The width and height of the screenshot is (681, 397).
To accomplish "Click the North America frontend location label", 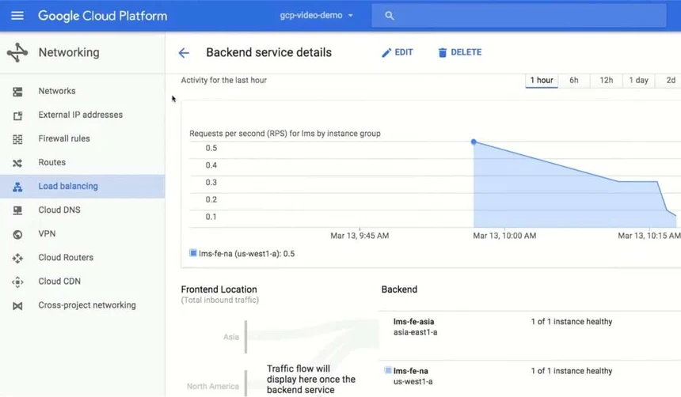I will click(213, 387).
